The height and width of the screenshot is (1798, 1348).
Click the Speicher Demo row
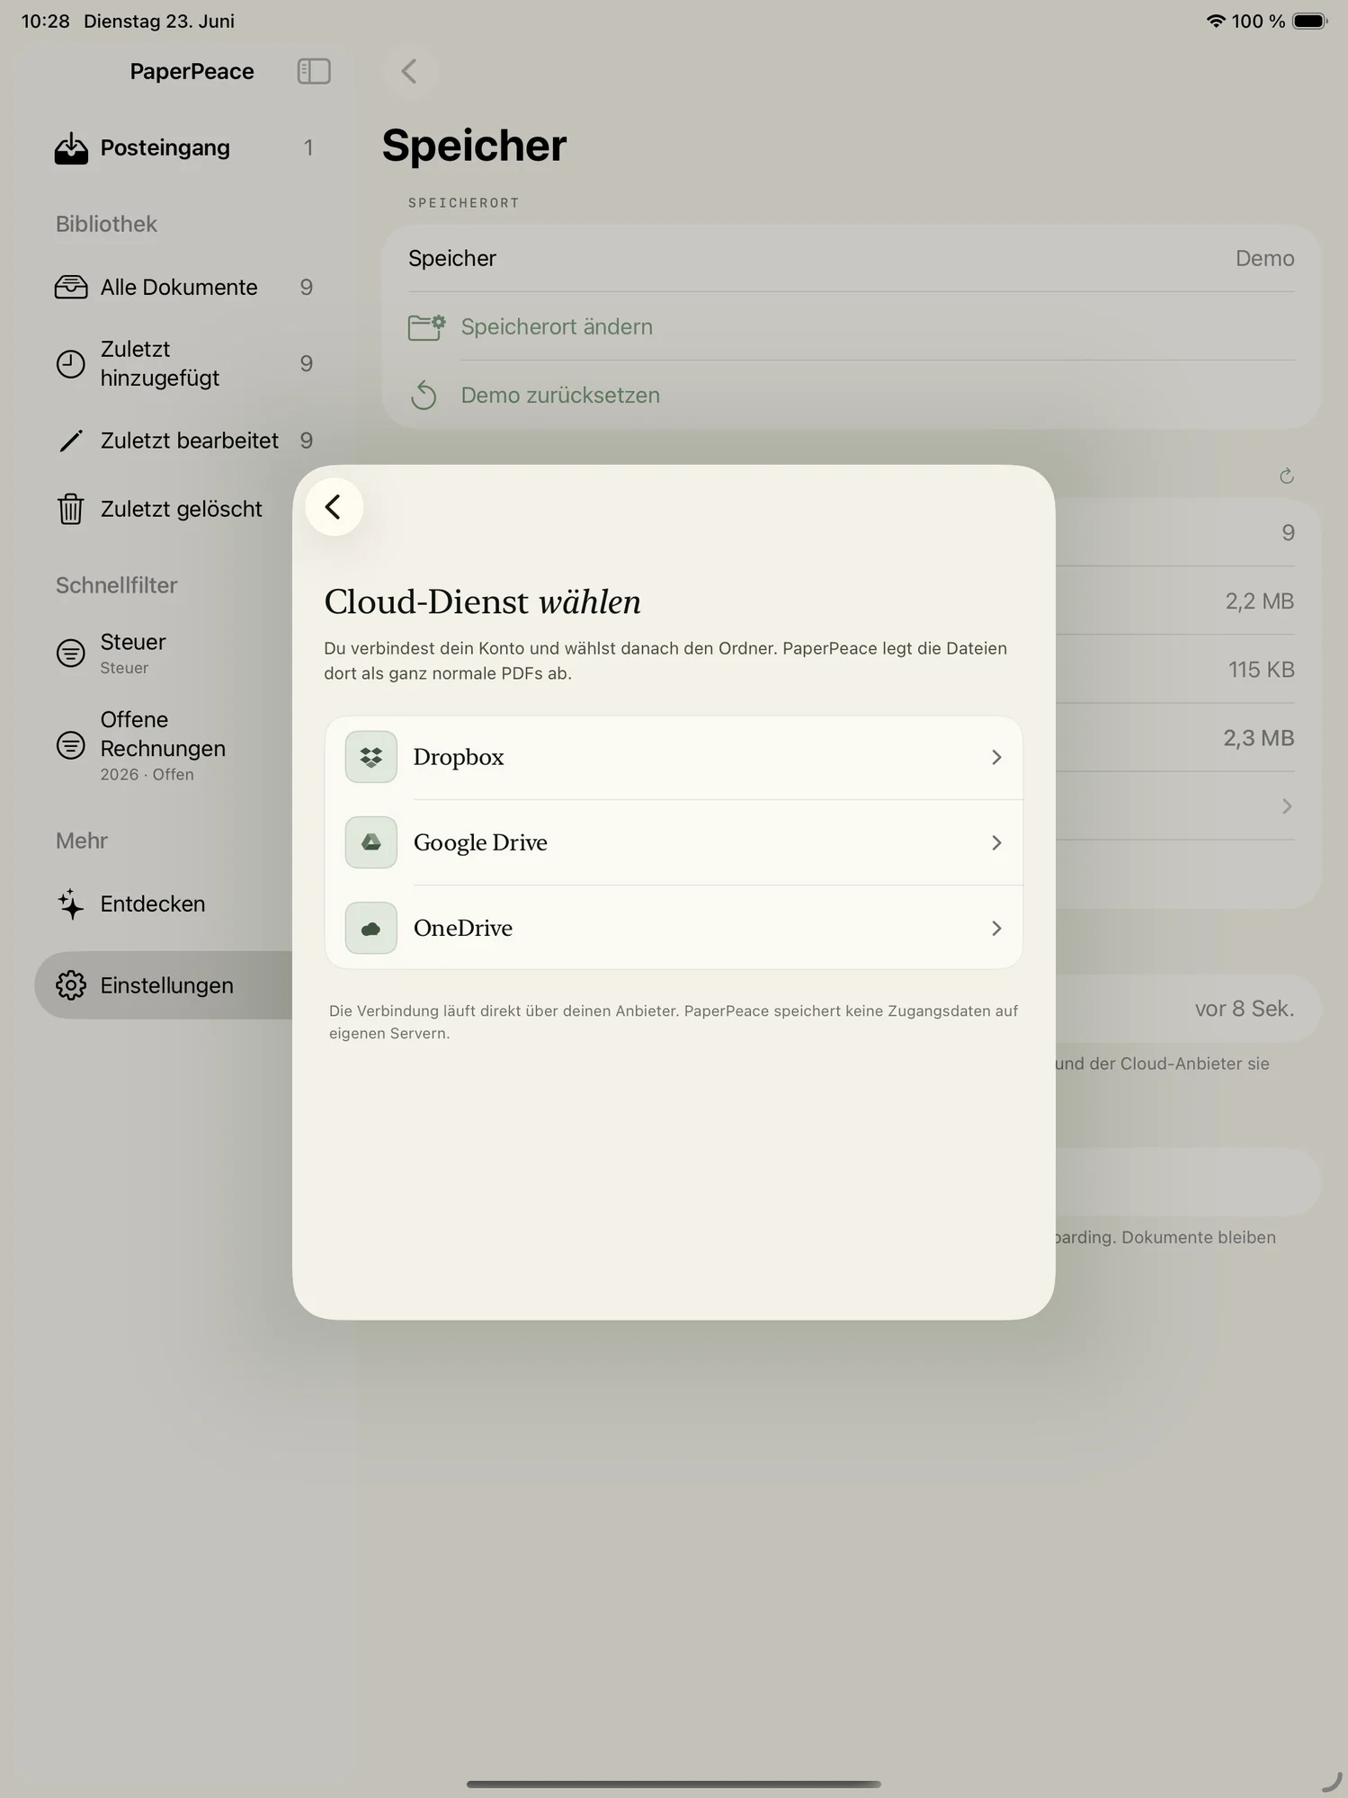point(851,258)
